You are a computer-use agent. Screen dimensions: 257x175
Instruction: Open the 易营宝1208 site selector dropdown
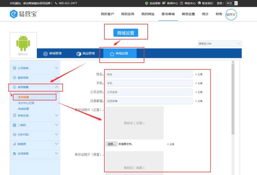point(219,43)
